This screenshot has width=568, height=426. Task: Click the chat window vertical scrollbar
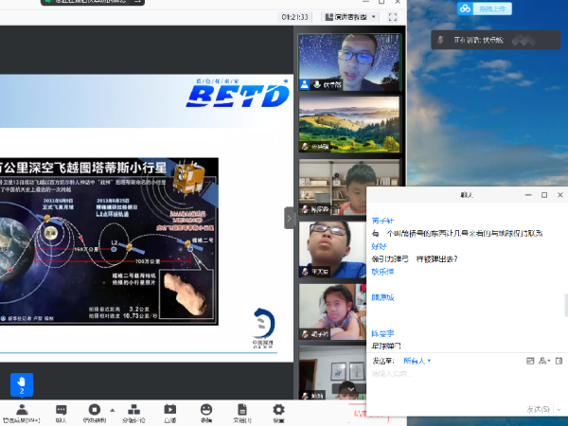(x=565, y=303)
